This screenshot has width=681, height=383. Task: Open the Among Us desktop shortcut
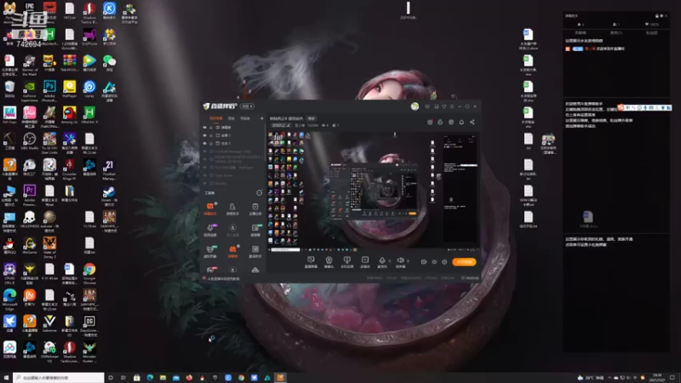70,116
